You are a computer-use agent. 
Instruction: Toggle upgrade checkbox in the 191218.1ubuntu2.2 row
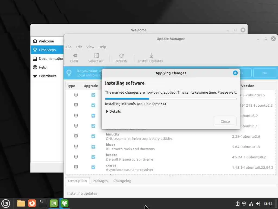click(93, 105)
